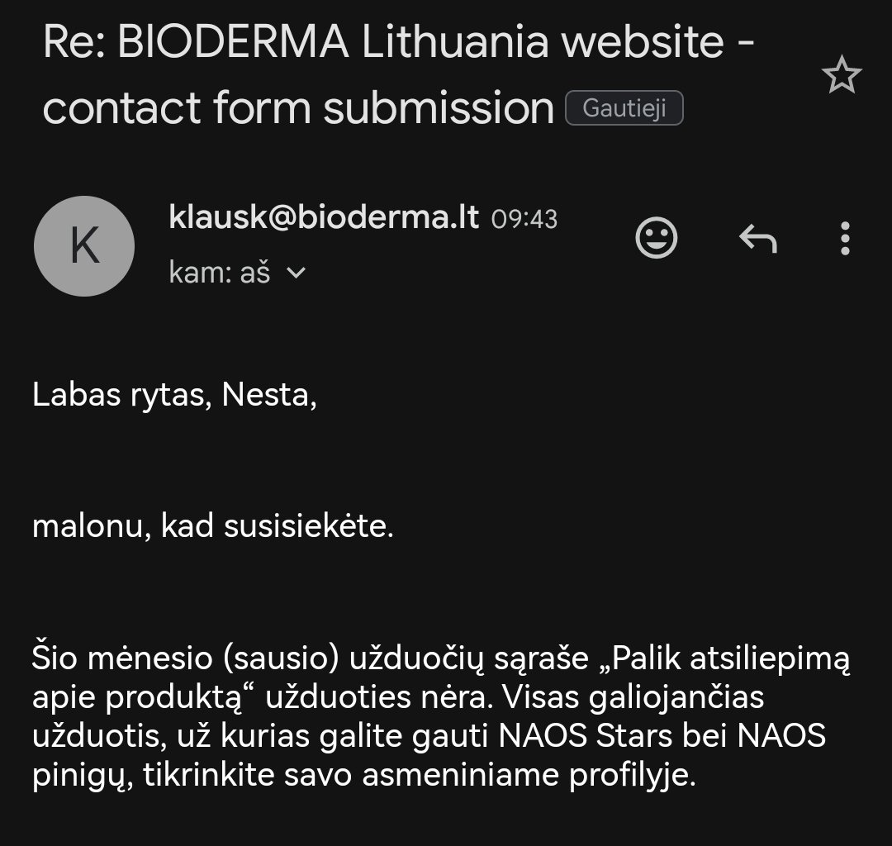Tap the line "malonu, kad susisiekėte."
Screen dimensions: 892x846
click(213, 525)
